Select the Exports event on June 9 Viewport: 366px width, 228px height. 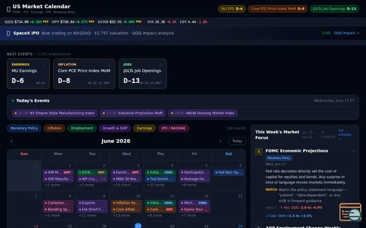(x=92, y=203)
